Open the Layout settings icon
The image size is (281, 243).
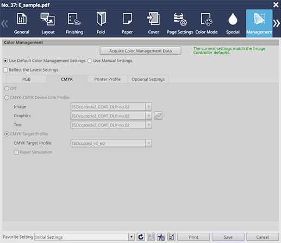pyautogui.click(x=48, y=19)
